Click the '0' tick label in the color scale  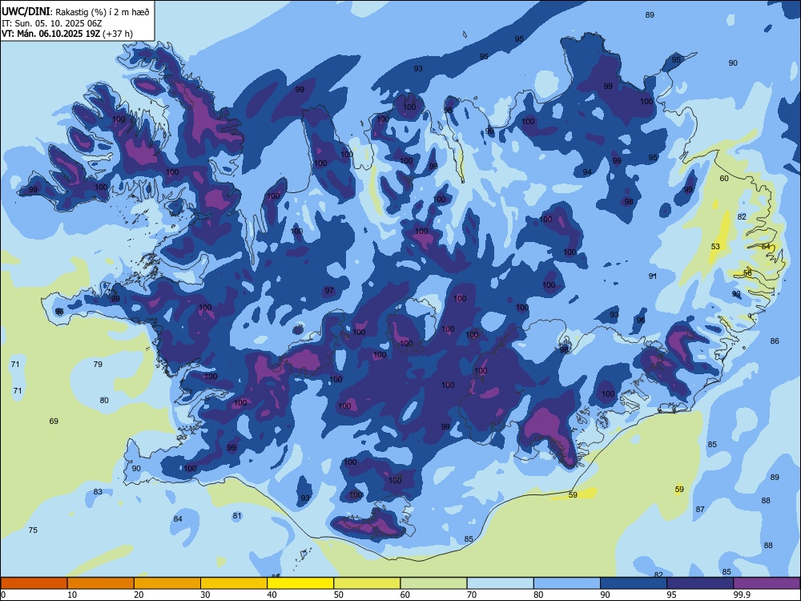point(3,595)
